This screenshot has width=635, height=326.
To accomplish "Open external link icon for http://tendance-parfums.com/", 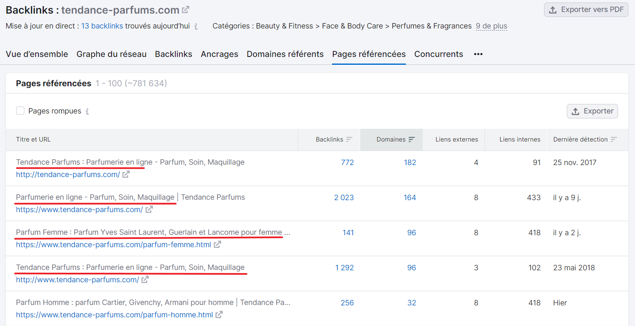I will point(126,175).
